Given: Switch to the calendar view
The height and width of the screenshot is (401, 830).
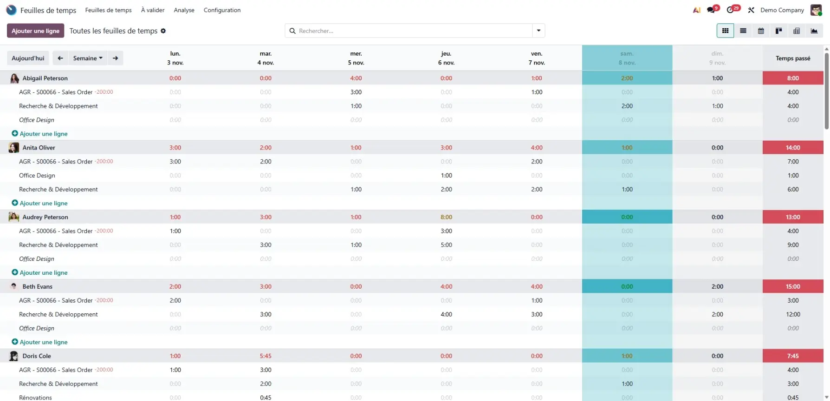Looking at the screenshot, I should 761,31.
